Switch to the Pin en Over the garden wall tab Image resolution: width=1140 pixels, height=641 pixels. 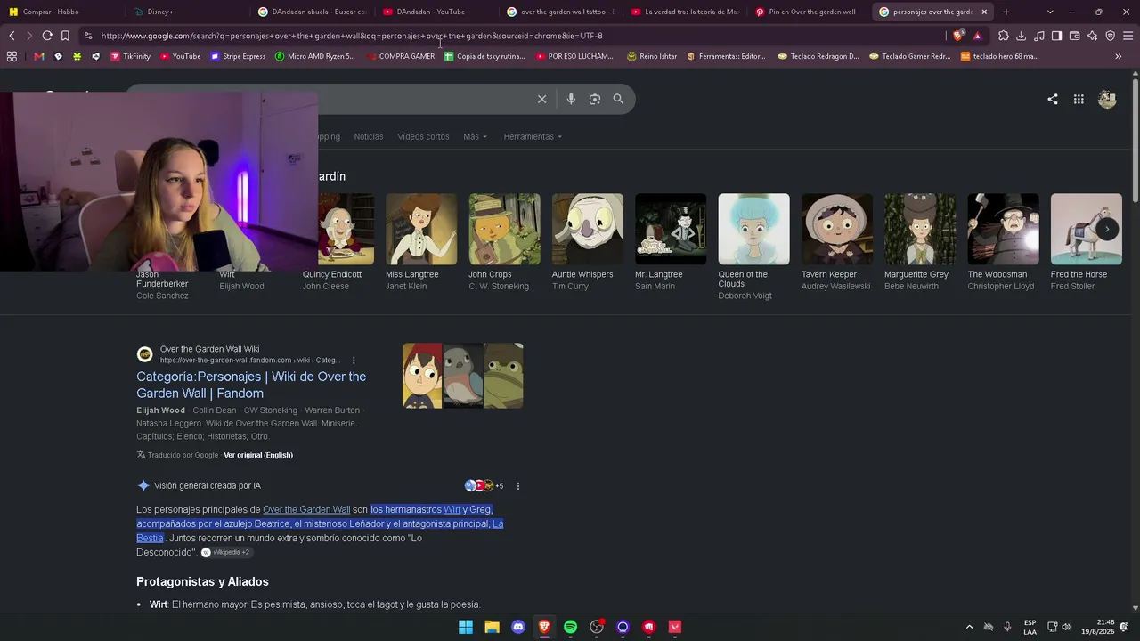coord(810,12)
